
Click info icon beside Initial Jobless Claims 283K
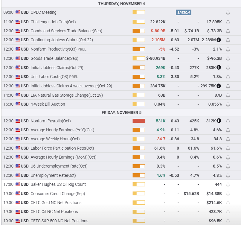point(219,67)
